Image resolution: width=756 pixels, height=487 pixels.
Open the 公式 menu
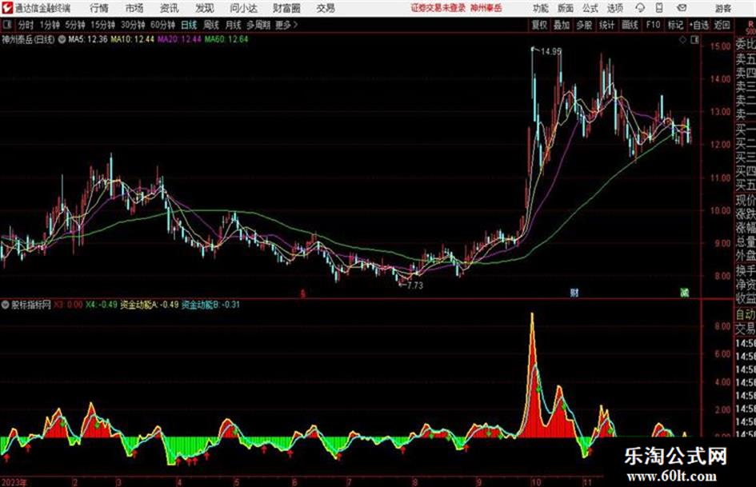pyautogui.click(x=590, y=8)
